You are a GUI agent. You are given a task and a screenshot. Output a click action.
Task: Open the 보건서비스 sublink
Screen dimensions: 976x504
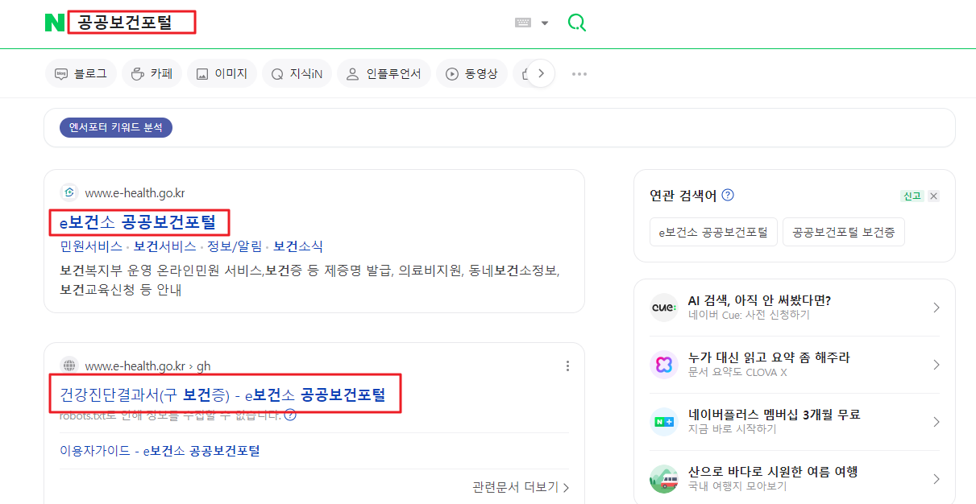pos(165,246)
